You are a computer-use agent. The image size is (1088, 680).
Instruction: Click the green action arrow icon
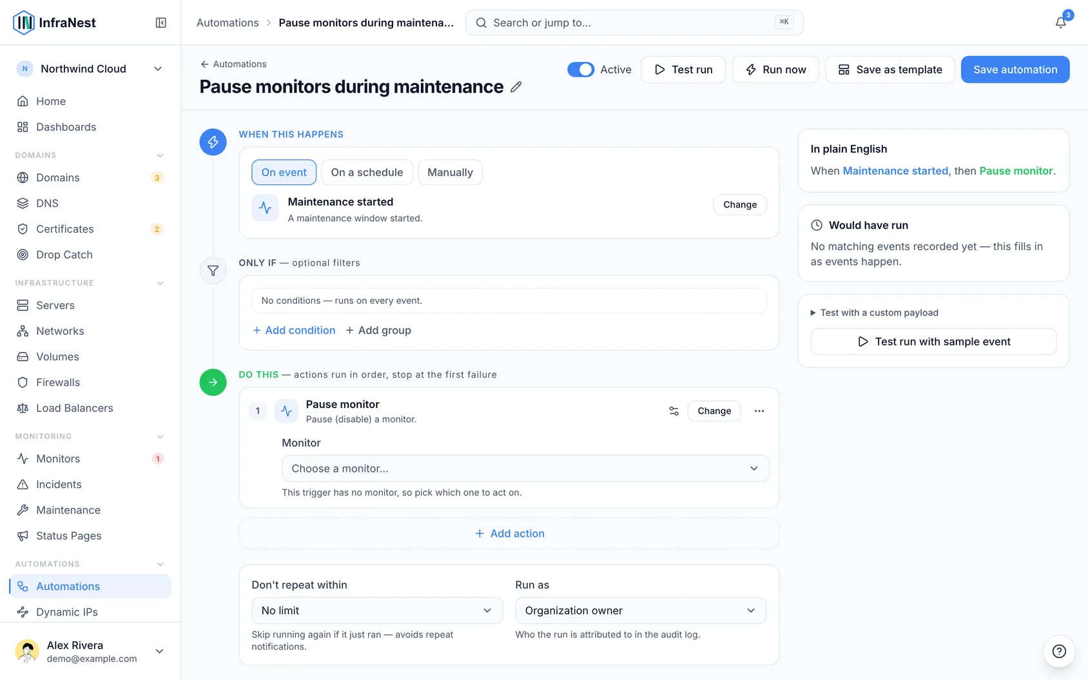213,382
